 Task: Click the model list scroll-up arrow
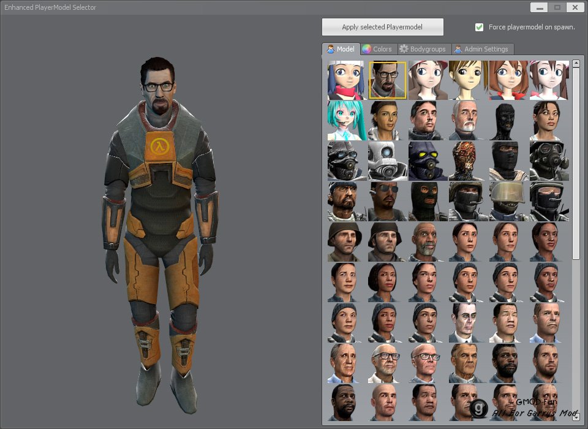point(576,63)
